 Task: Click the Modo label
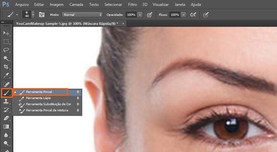(55, 15)
